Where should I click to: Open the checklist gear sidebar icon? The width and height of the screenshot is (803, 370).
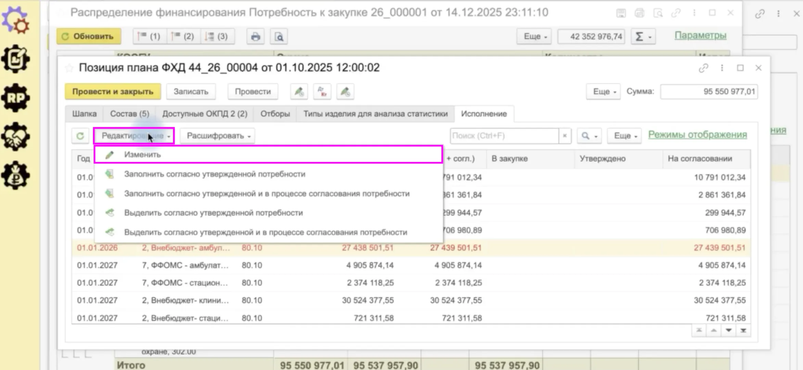pos(15,59)
